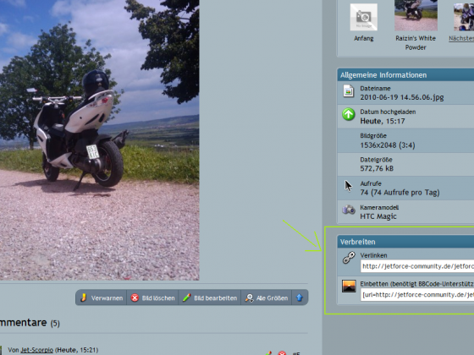Click the magnifier icon beside Alle Größen

coord(250,298)
